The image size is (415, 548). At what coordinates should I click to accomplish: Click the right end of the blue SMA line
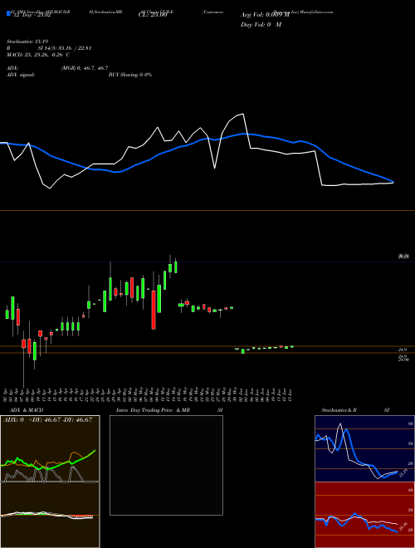click(393, 182)
